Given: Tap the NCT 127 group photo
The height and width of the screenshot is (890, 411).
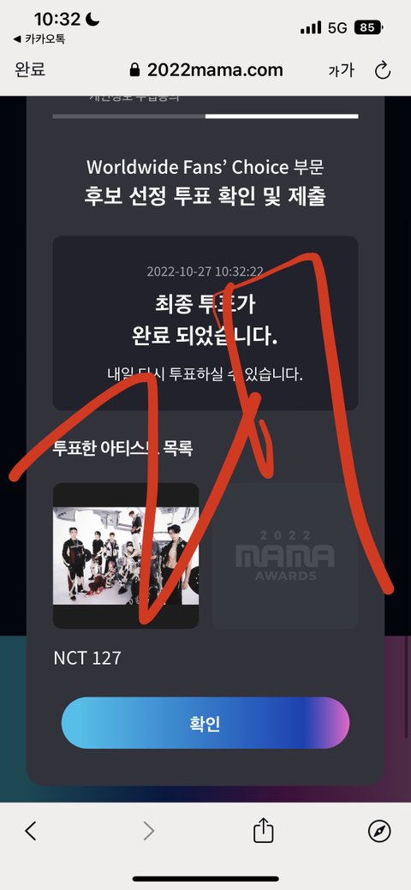Looking at the screenshot, I should tap(126, 556).
